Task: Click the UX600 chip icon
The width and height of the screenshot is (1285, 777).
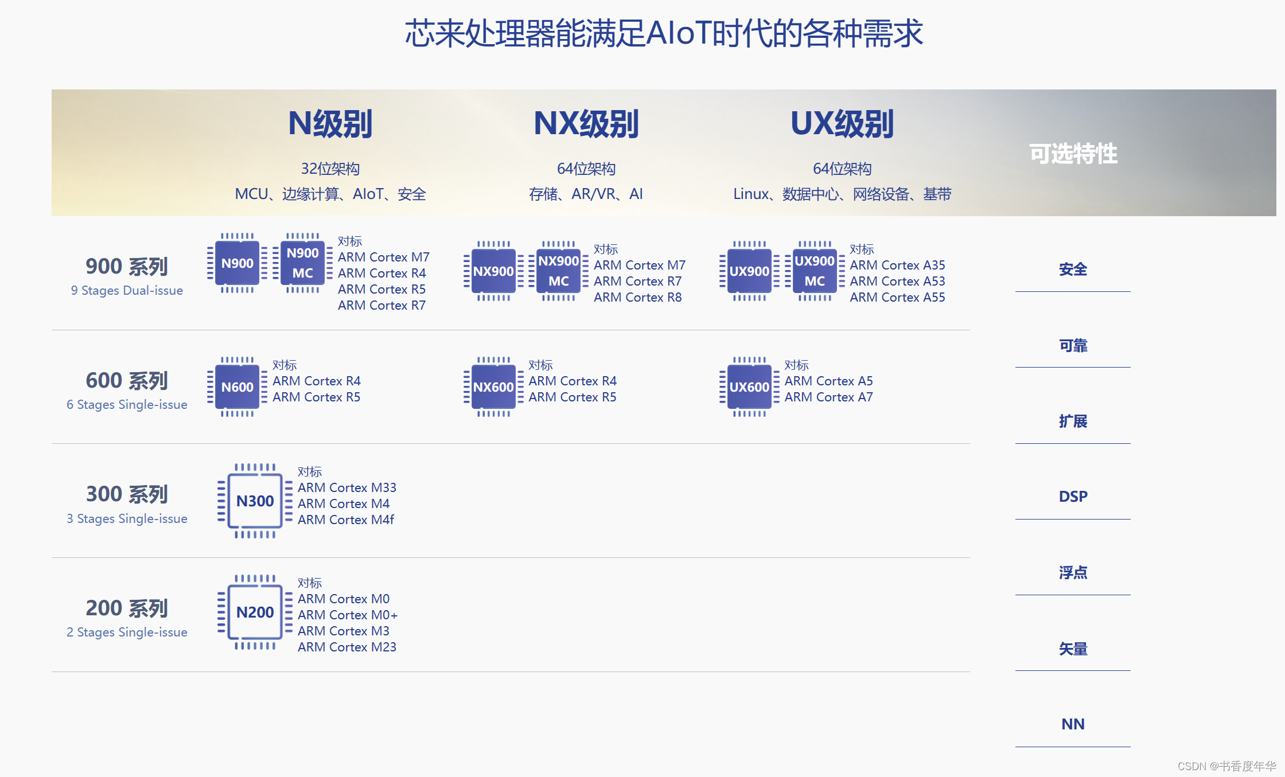Action: (749, 387)
